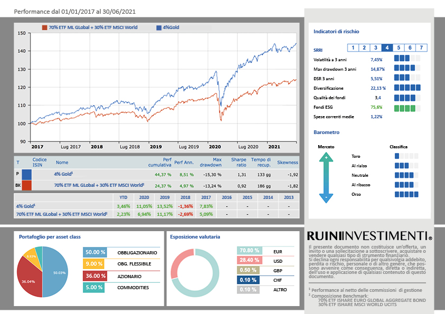Click the RUINIINVESTIMENTI logo
The image size is (445, 314).
click(369, 236)
